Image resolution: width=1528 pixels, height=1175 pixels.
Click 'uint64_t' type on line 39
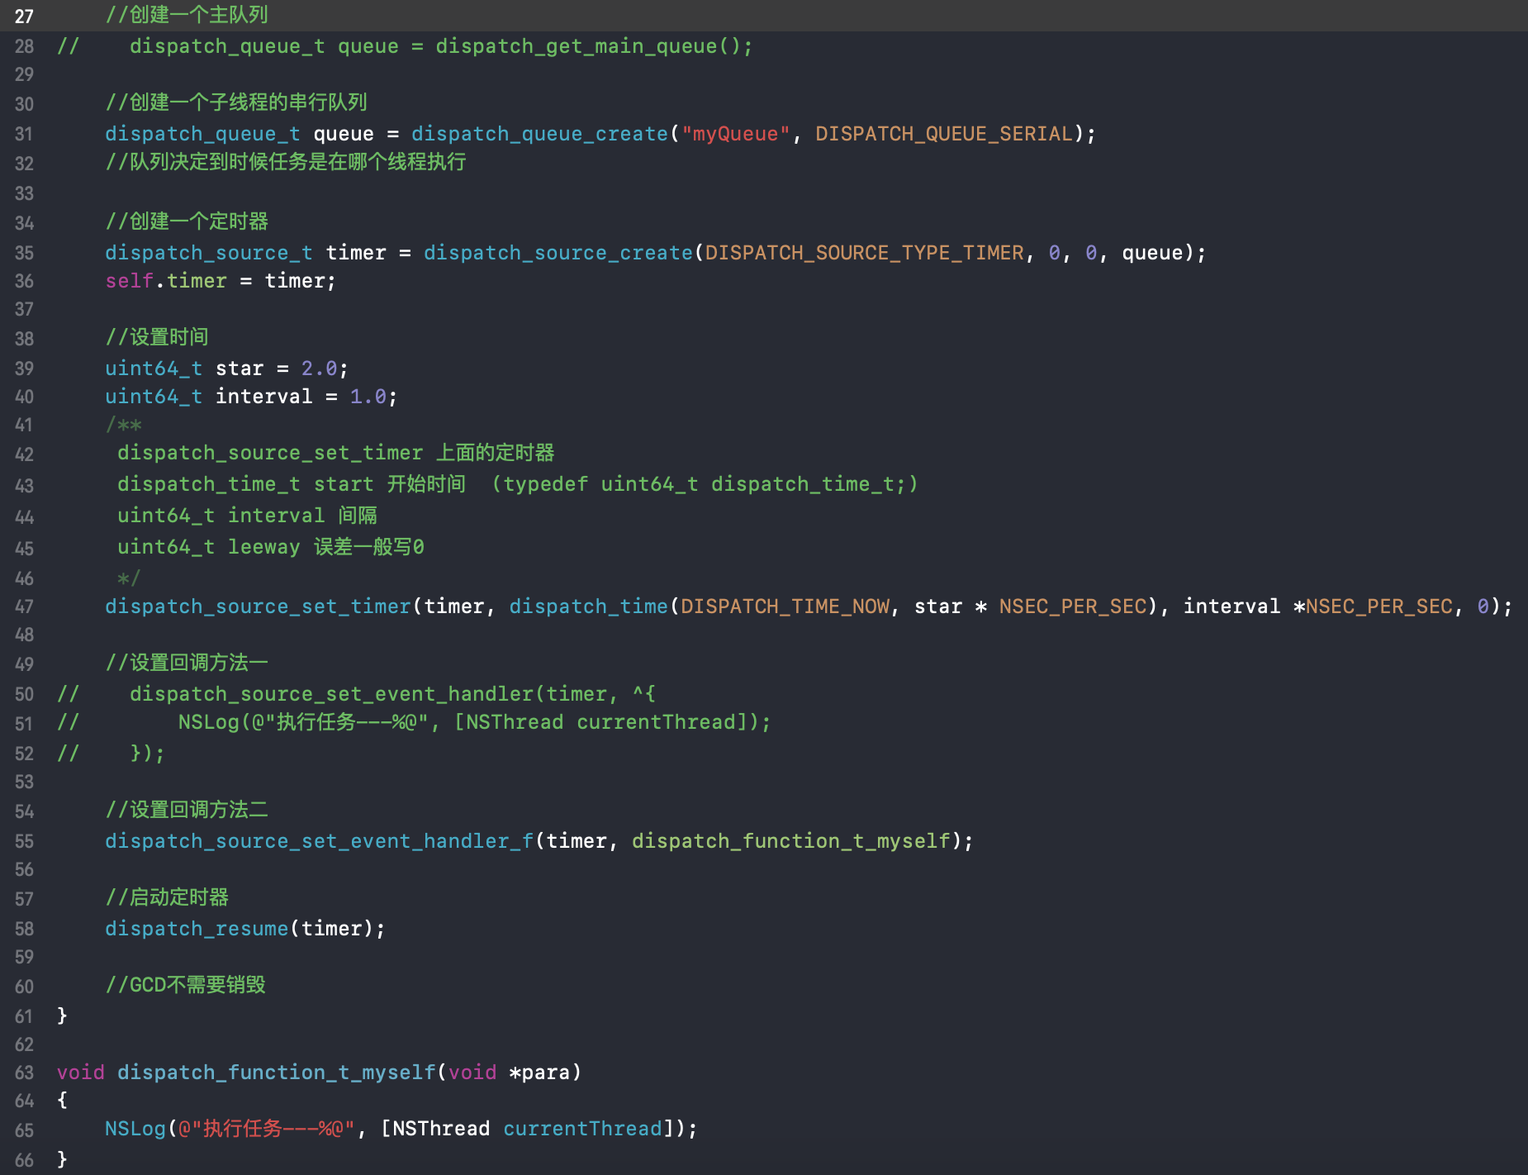coord(154,369)
